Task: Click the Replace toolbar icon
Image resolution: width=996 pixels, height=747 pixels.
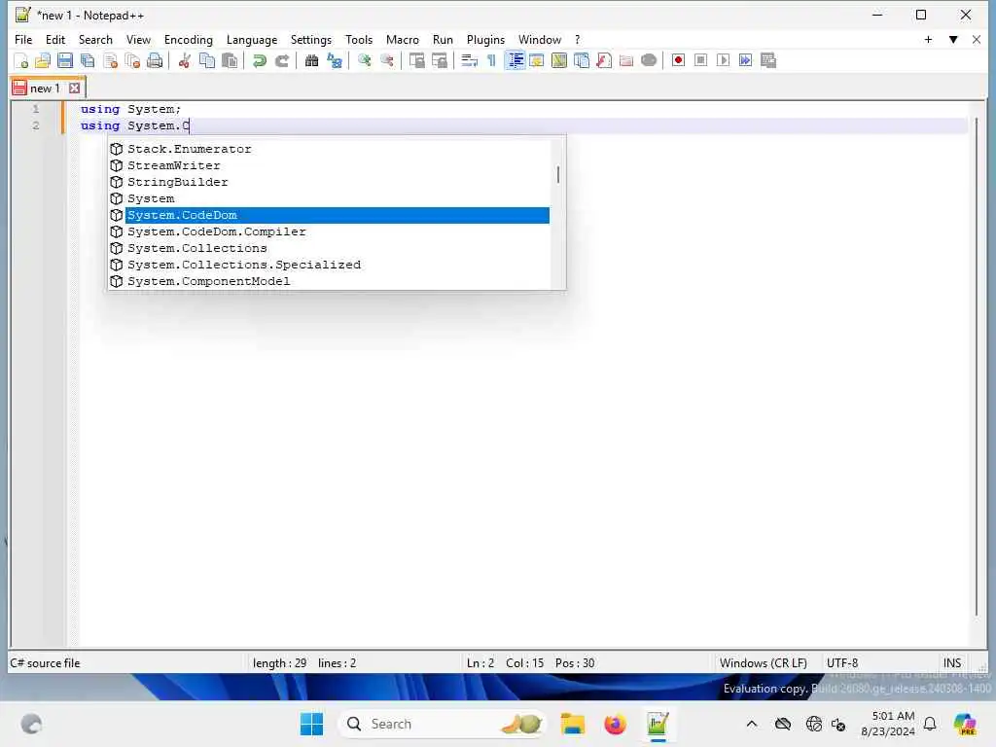Action: click(335, 60)
